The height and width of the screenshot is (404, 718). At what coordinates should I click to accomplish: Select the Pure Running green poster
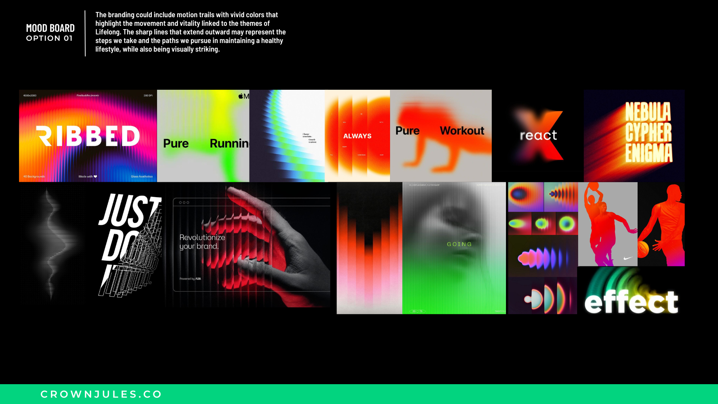tap(203, 136)
